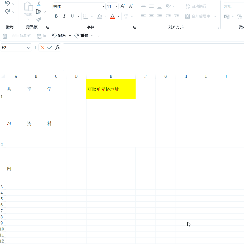The height and width of the screenshot is (244, 244).
Task: Click the copy icon in clipboard group
Action: point(38,12)
